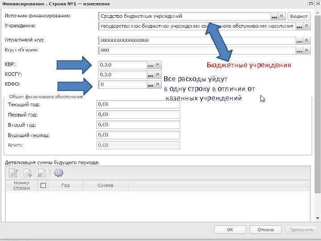Sort by Год column header
Image resolution: width=321 pixels, height=241 pixels.
(x=66, y=186)
